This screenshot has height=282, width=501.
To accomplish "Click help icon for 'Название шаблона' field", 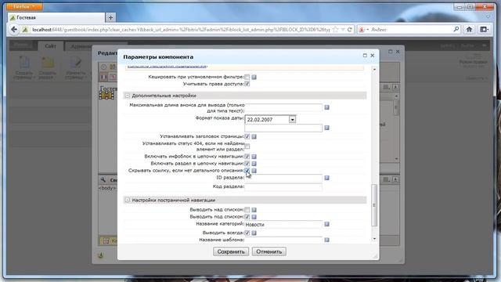I will pyautogui.click(x=326, y=240).
